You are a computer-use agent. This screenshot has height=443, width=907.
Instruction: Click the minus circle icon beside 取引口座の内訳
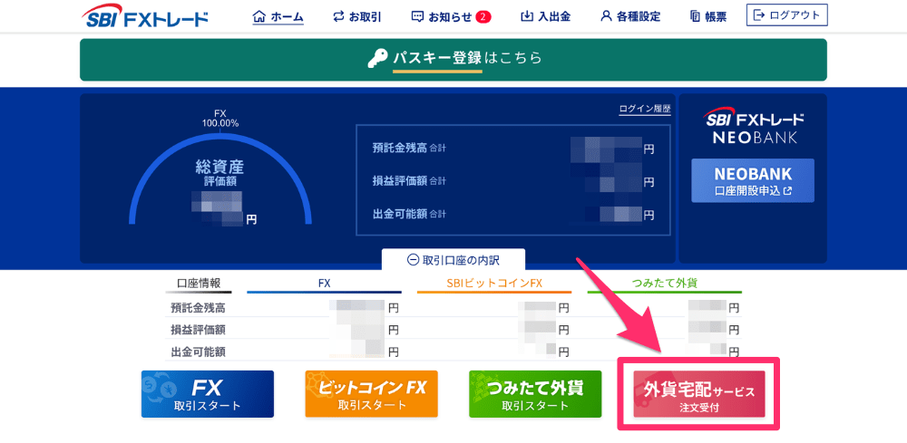(x=413, y=260)
